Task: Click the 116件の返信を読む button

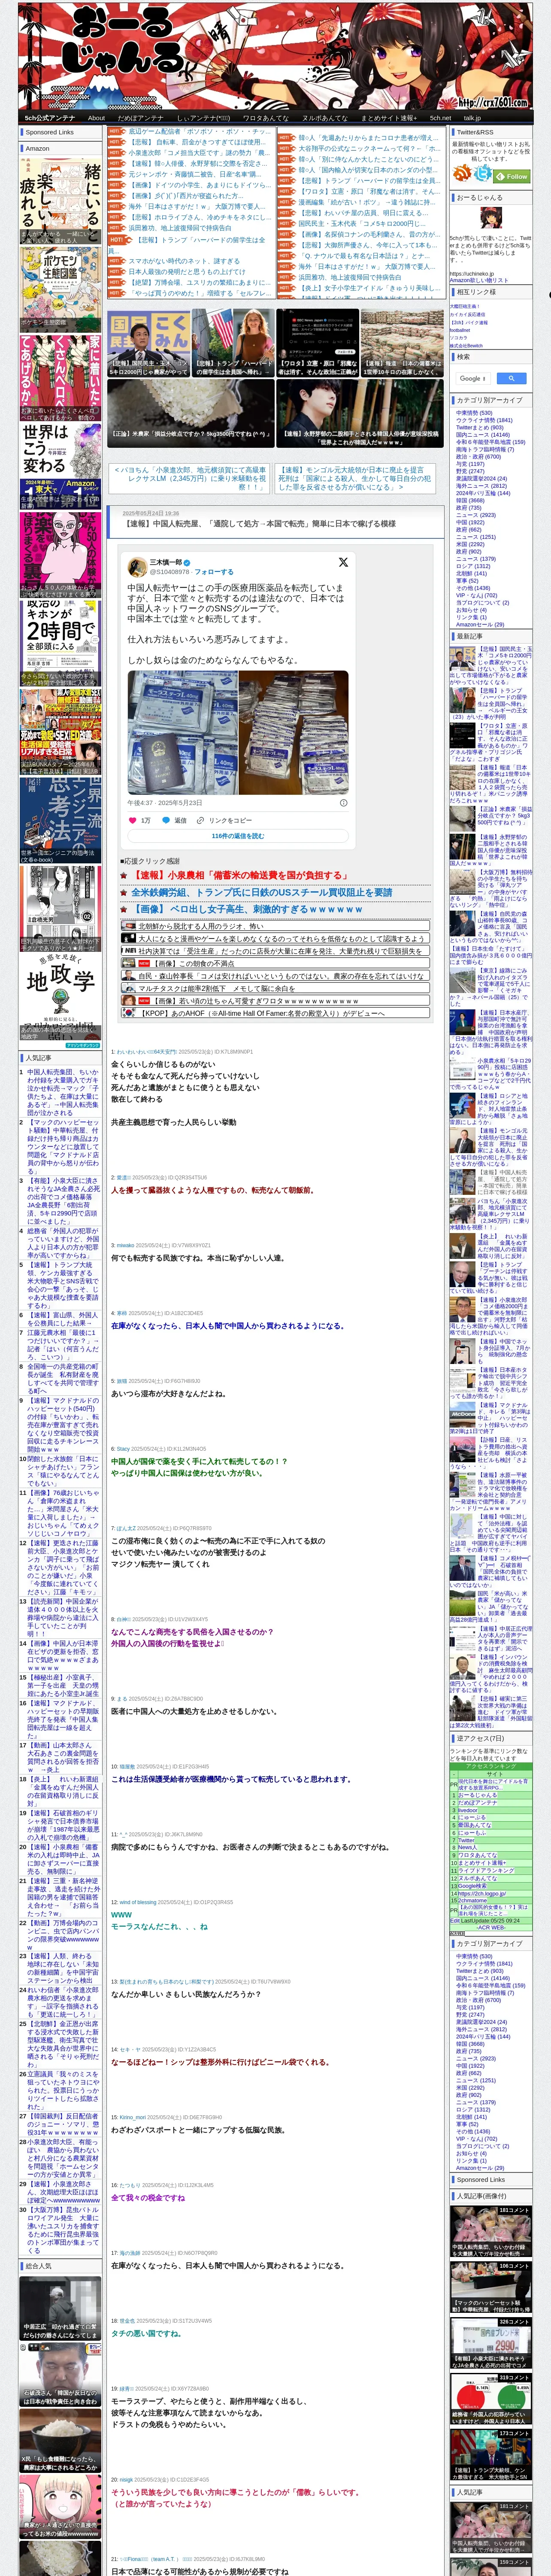Action: pyautogui.click(x=238, y=836)
